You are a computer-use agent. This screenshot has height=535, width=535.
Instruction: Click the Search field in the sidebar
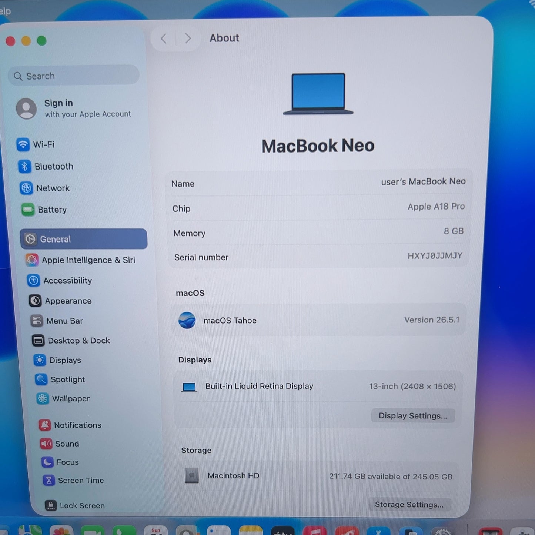pos(74,76)
